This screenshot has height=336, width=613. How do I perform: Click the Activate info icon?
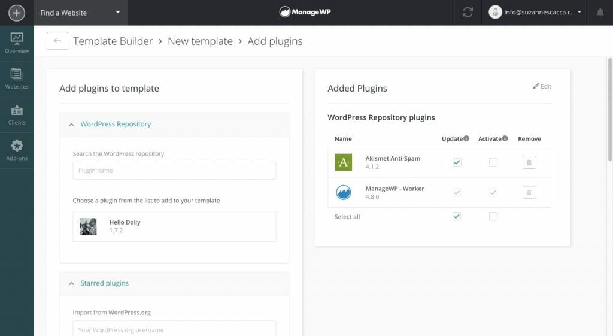(505, 138)
